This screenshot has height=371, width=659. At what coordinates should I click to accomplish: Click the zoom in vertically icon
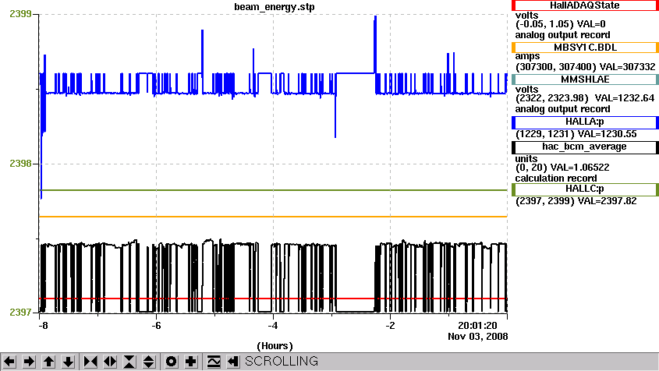pyautogui.click(x=129, y=362)
